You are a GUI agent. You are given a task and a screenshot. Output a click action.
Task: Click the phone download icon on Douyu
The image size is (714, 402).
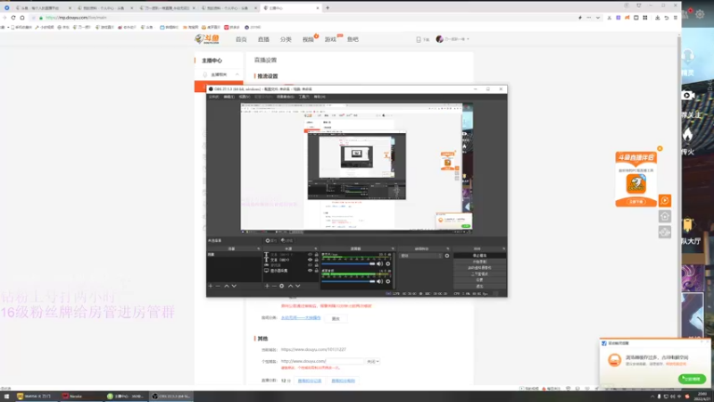tap(419, 39)
